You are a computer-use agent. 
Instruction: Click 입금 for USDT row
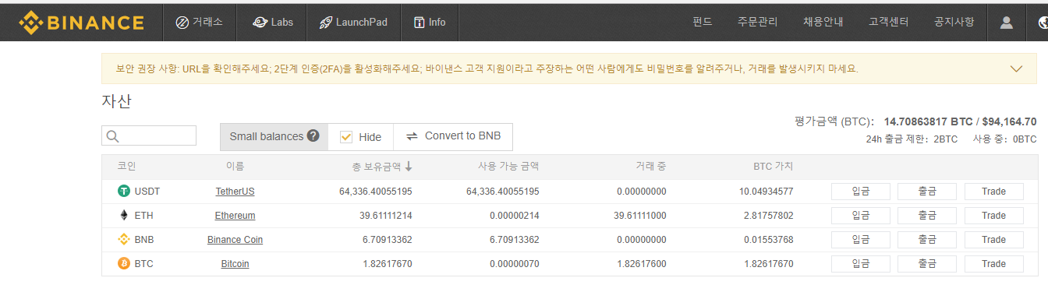coord(861,192)
